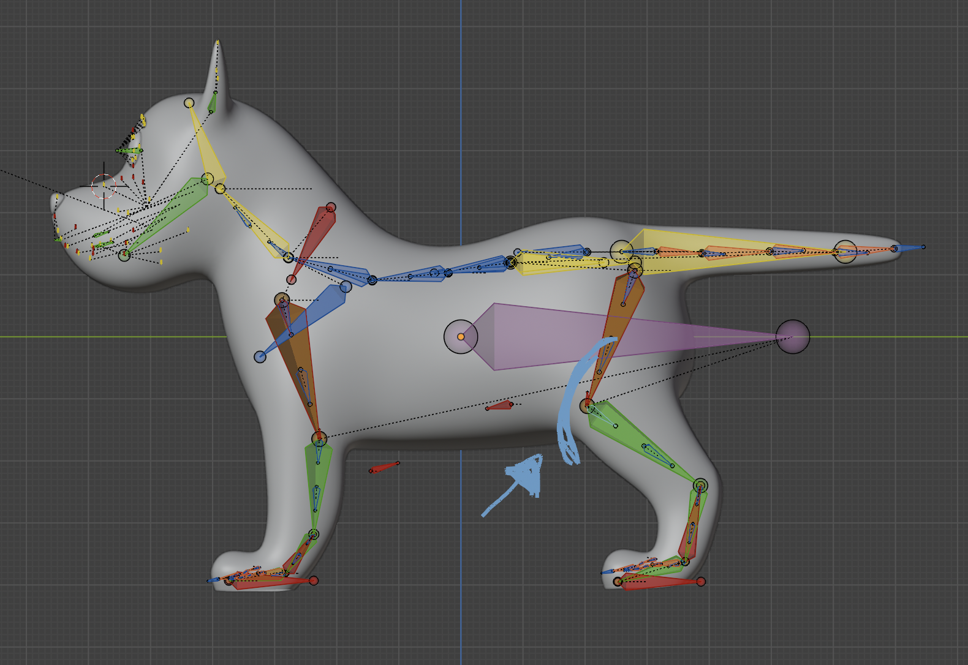Select the small red bone below the belly
The width and height of the screenshot is (968, 665).
coord(384,468)
